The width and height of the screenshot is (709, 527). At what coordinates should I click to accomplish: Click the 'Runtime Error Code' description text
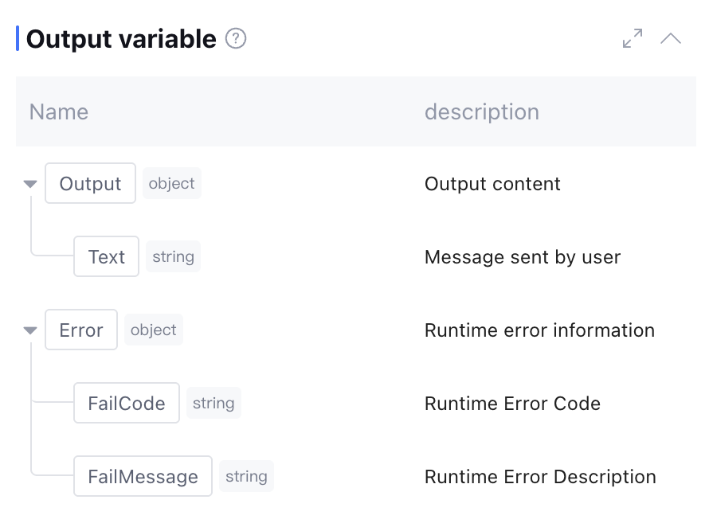(x=512, y=404)
